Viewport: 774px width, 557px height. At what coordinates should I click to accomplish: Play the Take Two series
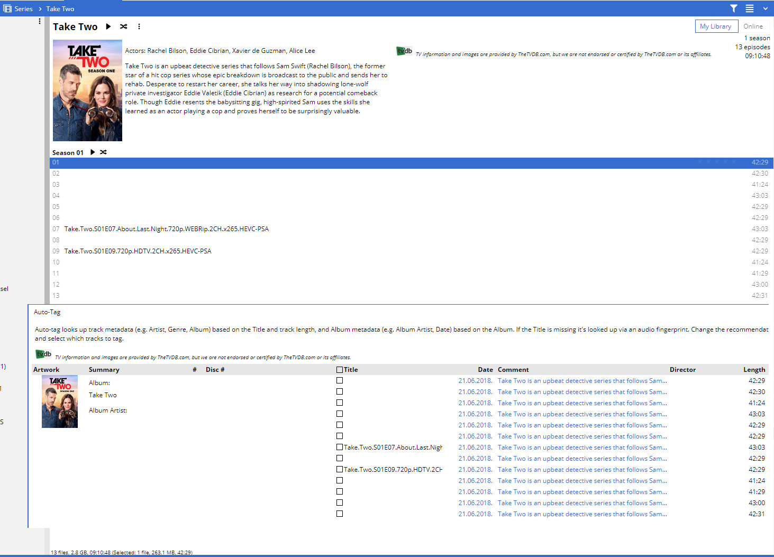point(108,26)
